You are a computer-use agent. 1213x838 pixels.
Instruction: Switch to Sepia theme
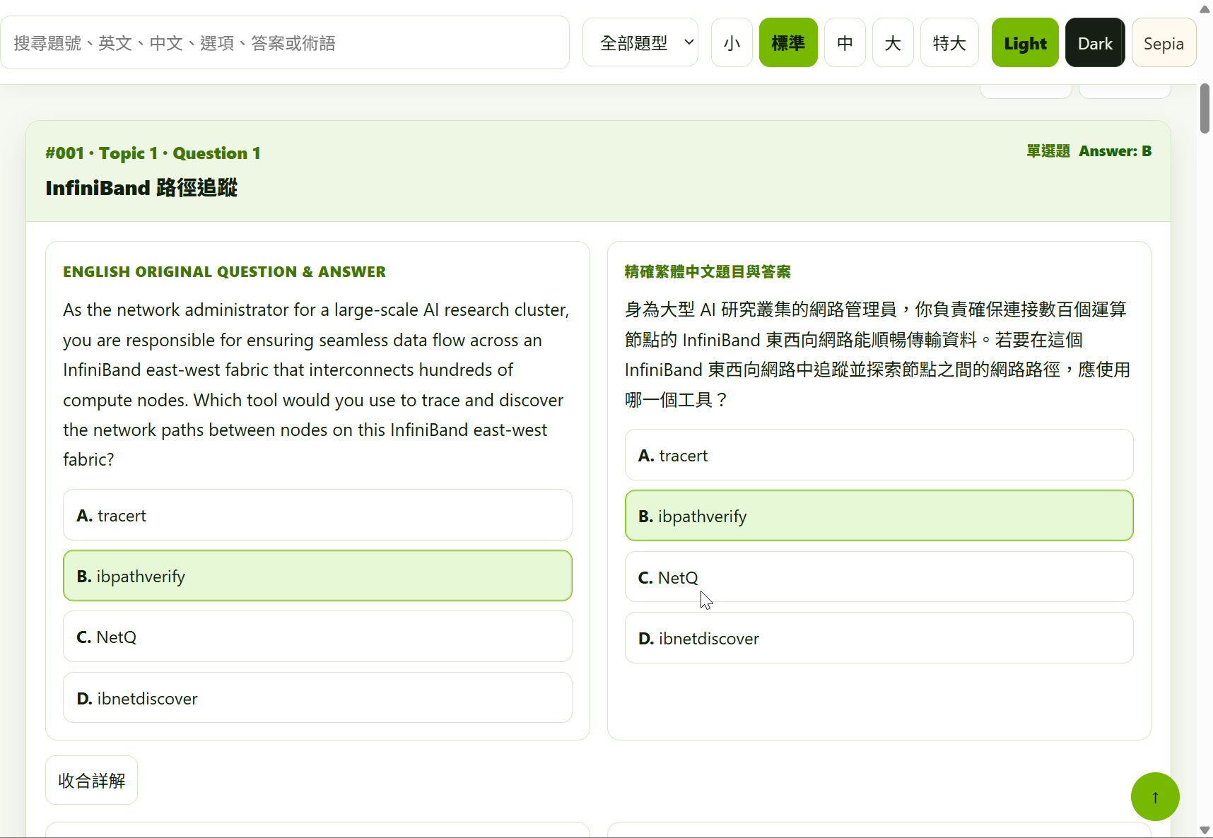pos(1164,43)
